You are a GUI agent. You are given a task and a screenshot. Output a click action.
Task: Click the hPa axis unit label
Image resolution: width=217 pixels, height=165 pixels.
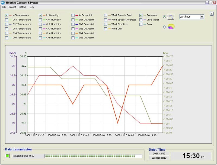(165, 53)
